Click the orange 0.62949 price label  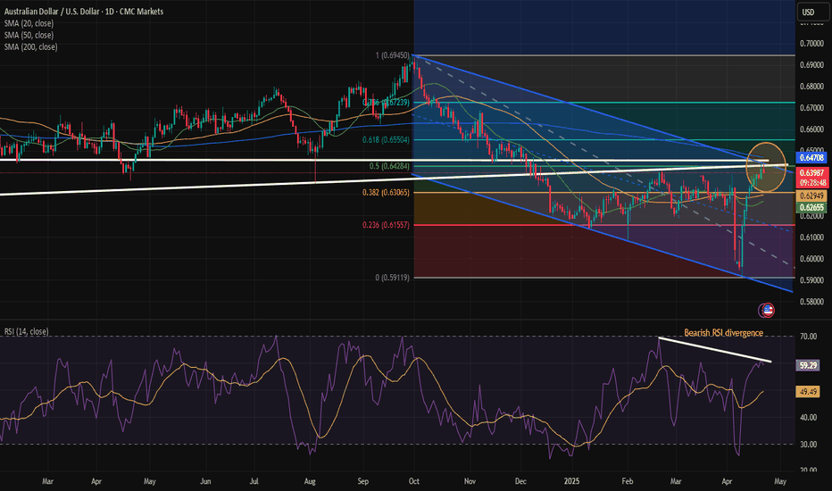811,196
